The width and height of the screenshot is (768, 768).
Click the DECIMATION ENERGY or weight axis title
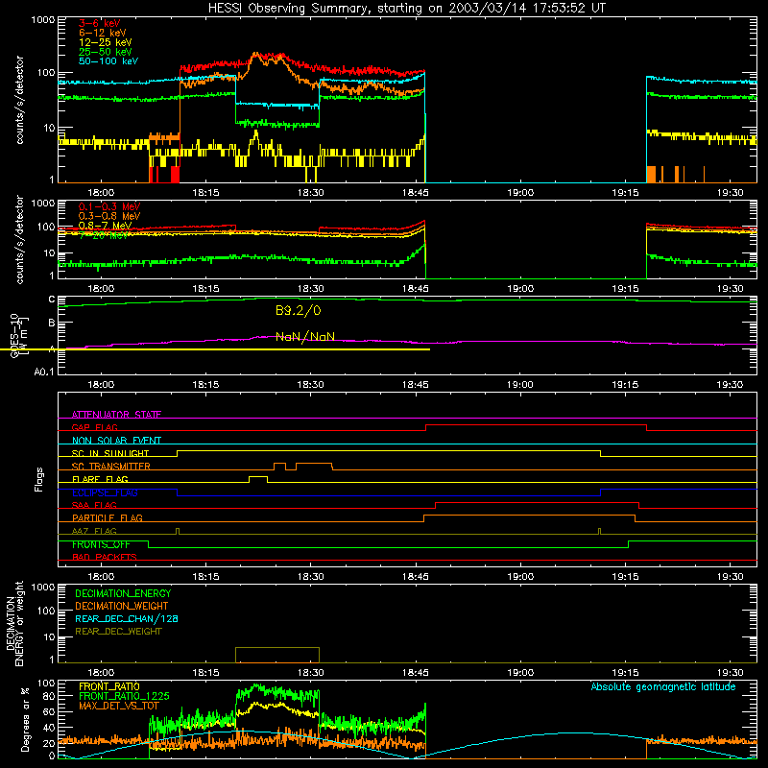[14, 623]
